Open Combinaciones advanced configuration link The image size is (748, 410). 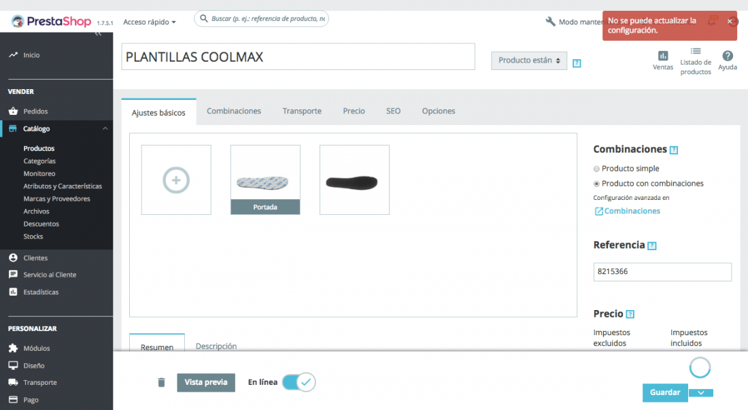[x=628, y=211]
